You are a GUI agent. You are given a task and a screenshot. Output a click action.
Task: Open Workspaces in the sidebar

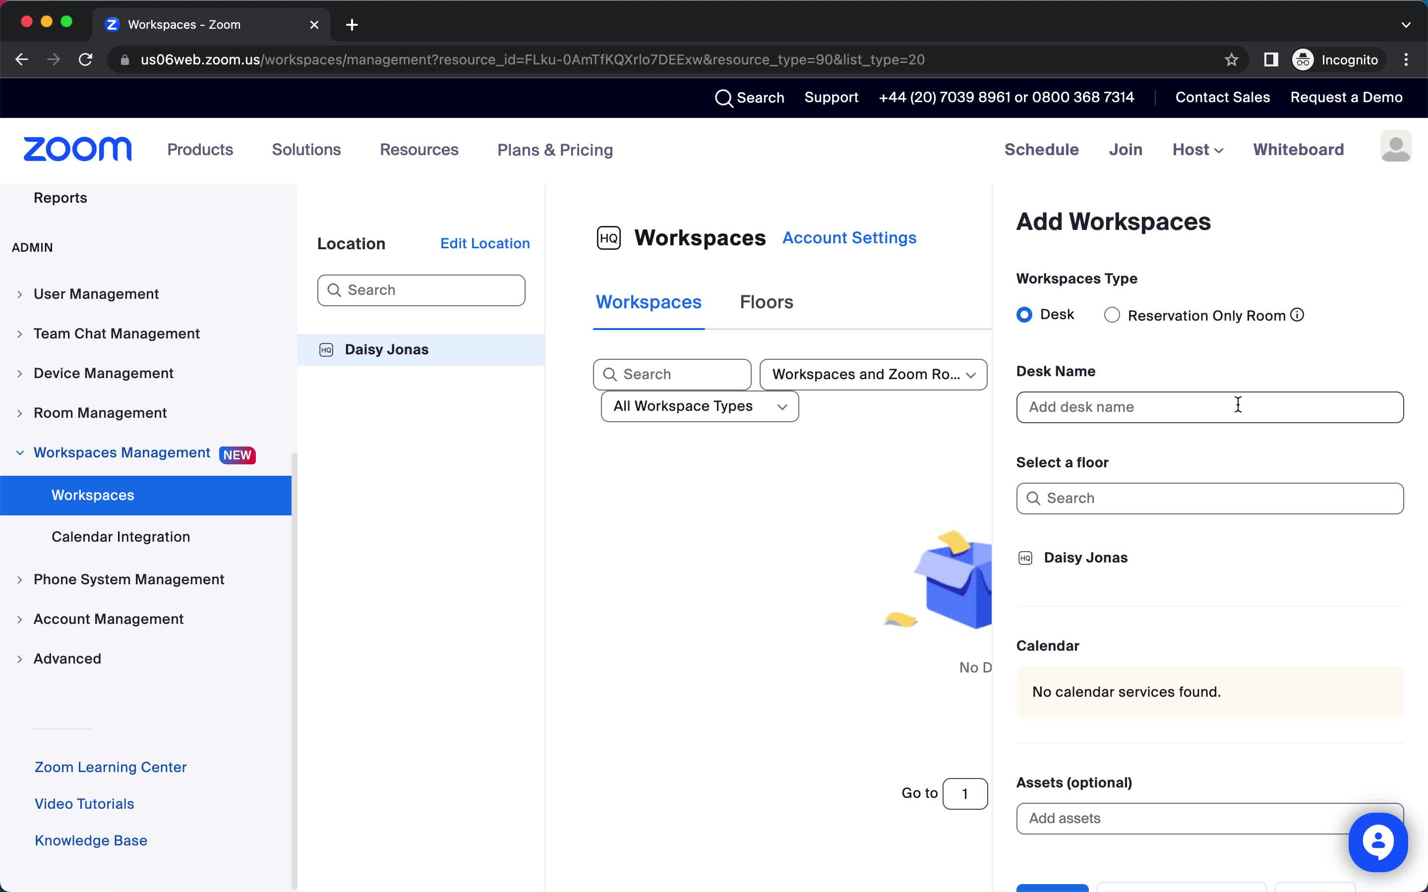coord(146,496)
